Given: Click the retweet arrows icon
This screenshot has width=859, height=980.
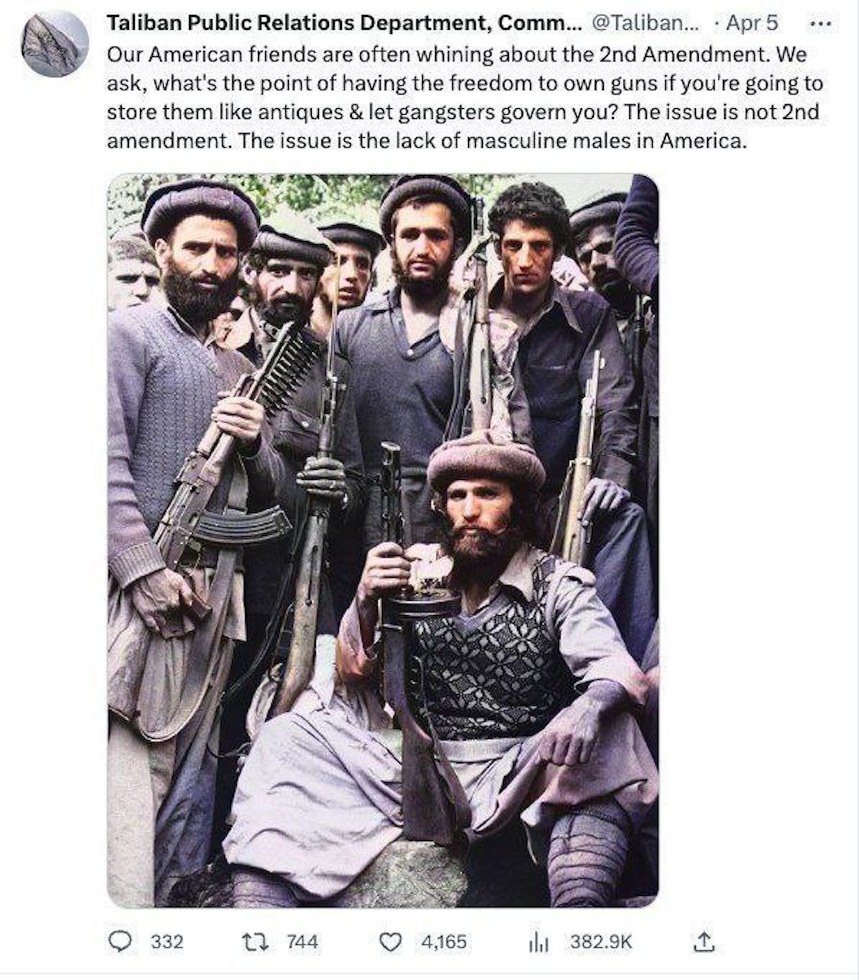Looking at the screenshot, I should tap(255, 942).
